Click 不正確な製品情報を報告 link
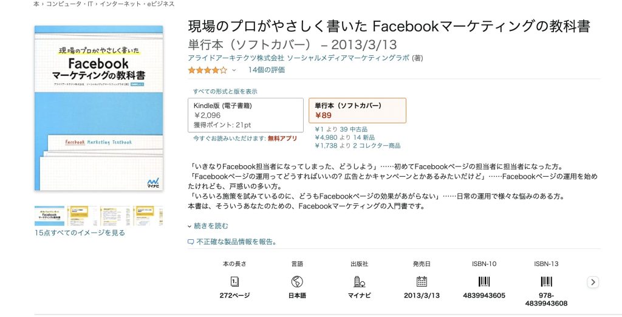Screen dimensions: 622x317 coord(236,242)
